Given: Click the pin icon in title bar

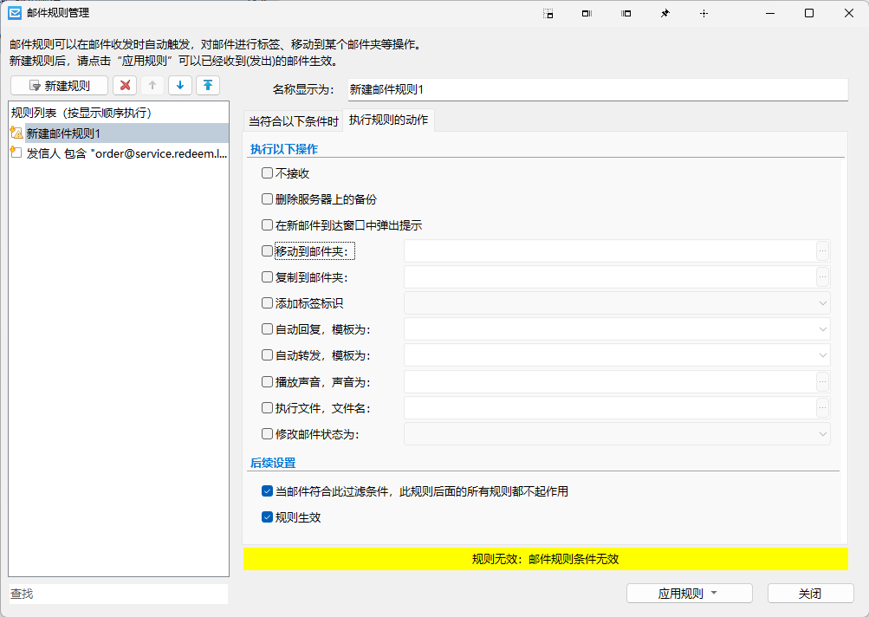Looking at the screenshot, I should point(665,13).
